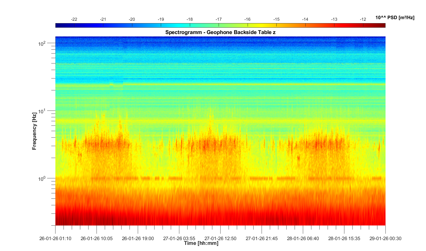Select the '26-01-26 19:00' time tick label
This screenshot has height=251, width=426.
click(x=138, y=239)
